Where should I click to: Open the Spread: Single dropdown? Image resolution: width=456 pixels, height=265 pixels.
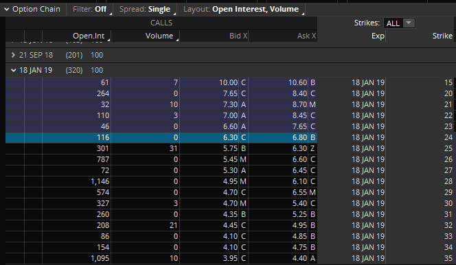click(x=145, y=10)
